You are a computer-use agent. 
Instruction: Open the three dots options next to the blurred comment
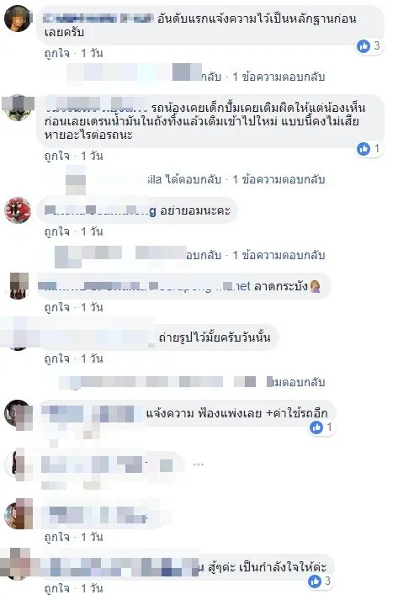pos(199,465)
